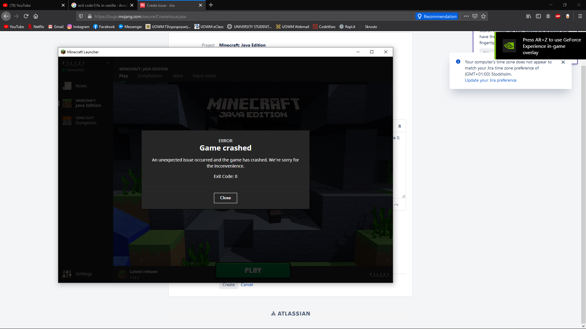
Task: Click the AdBlock Plus extension icon
Action: coord(558,16)
